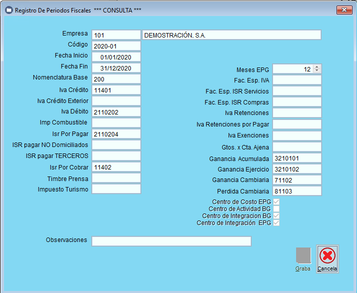Select the Código field showing 2020-01
Image resolution: width=357 pixels, height=293 pixels.
pyautogui.click(x=116, y=46)
